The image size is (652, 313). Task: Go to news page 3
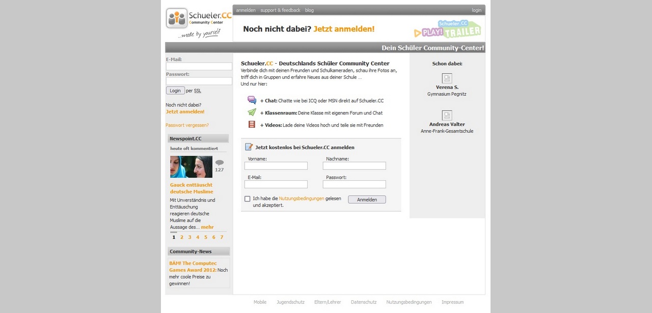(190, 237)
